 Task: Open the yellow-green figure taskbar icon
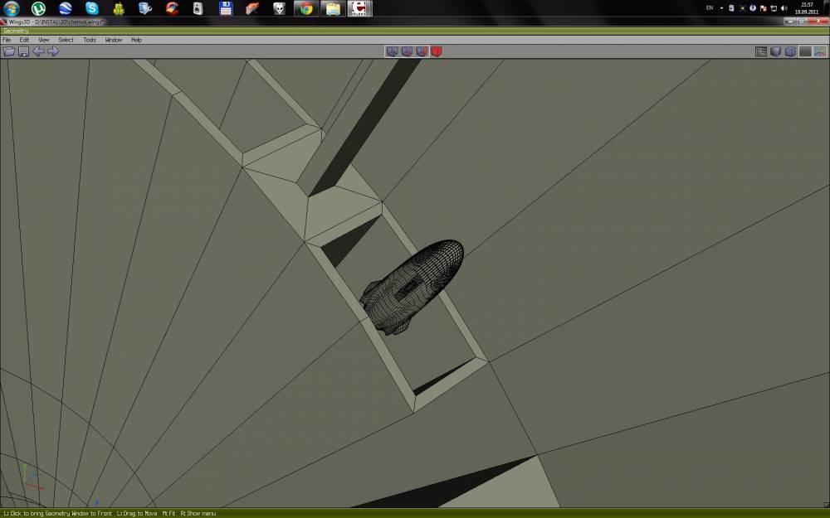119,8
